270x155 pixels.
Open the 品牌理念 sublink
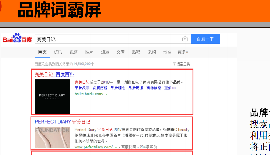[x=118, y=88]
